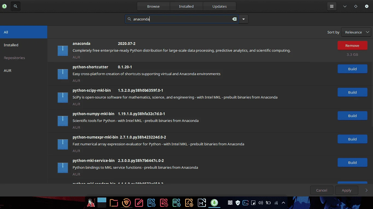Open the orange Draw taskbar icon
Viewport: 373px width, 209px height.
pyautogui.click(x=189, y=203)
